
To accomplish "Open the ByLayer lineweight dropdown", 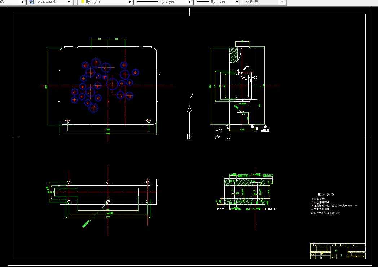I will pos(217,2).
